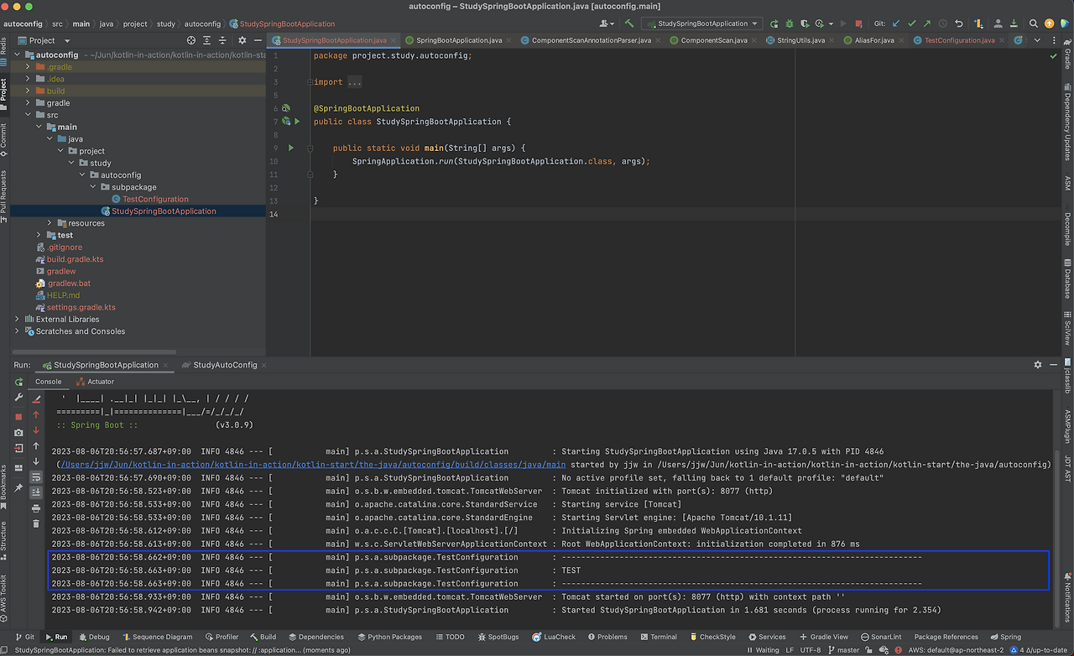
Task: Rerun application from Run panel
Action: 18,382
